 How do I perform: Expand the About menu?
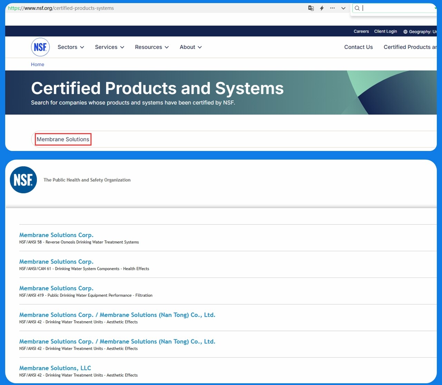(x=191, y=47)
